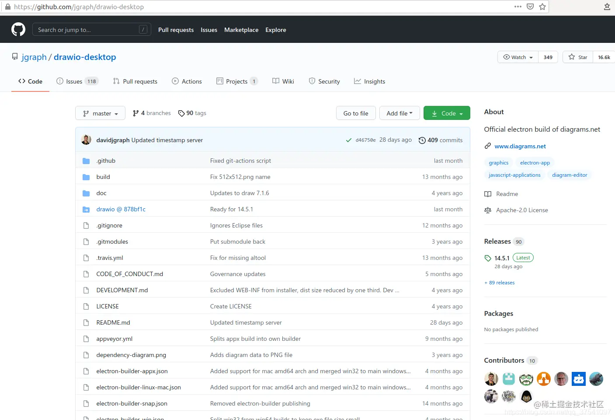Image resolution: width=615 pixels, height=420 pixels.
Task: Click the javascript-applications topic tag
Action: (514, 175)
